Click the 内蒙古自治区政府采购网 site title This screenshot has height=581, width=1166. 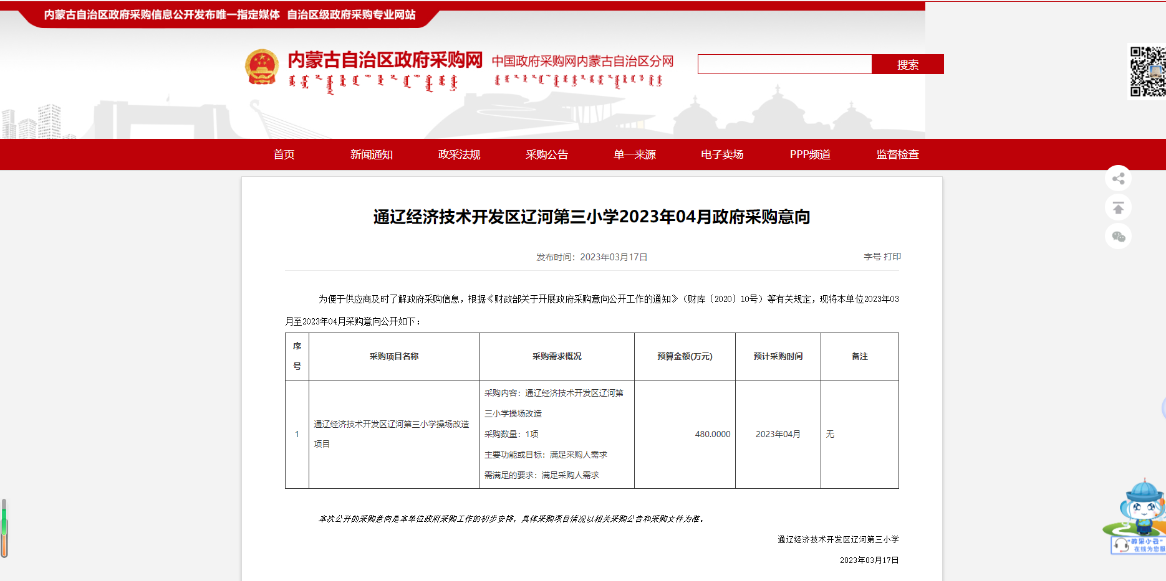point(385,60)
